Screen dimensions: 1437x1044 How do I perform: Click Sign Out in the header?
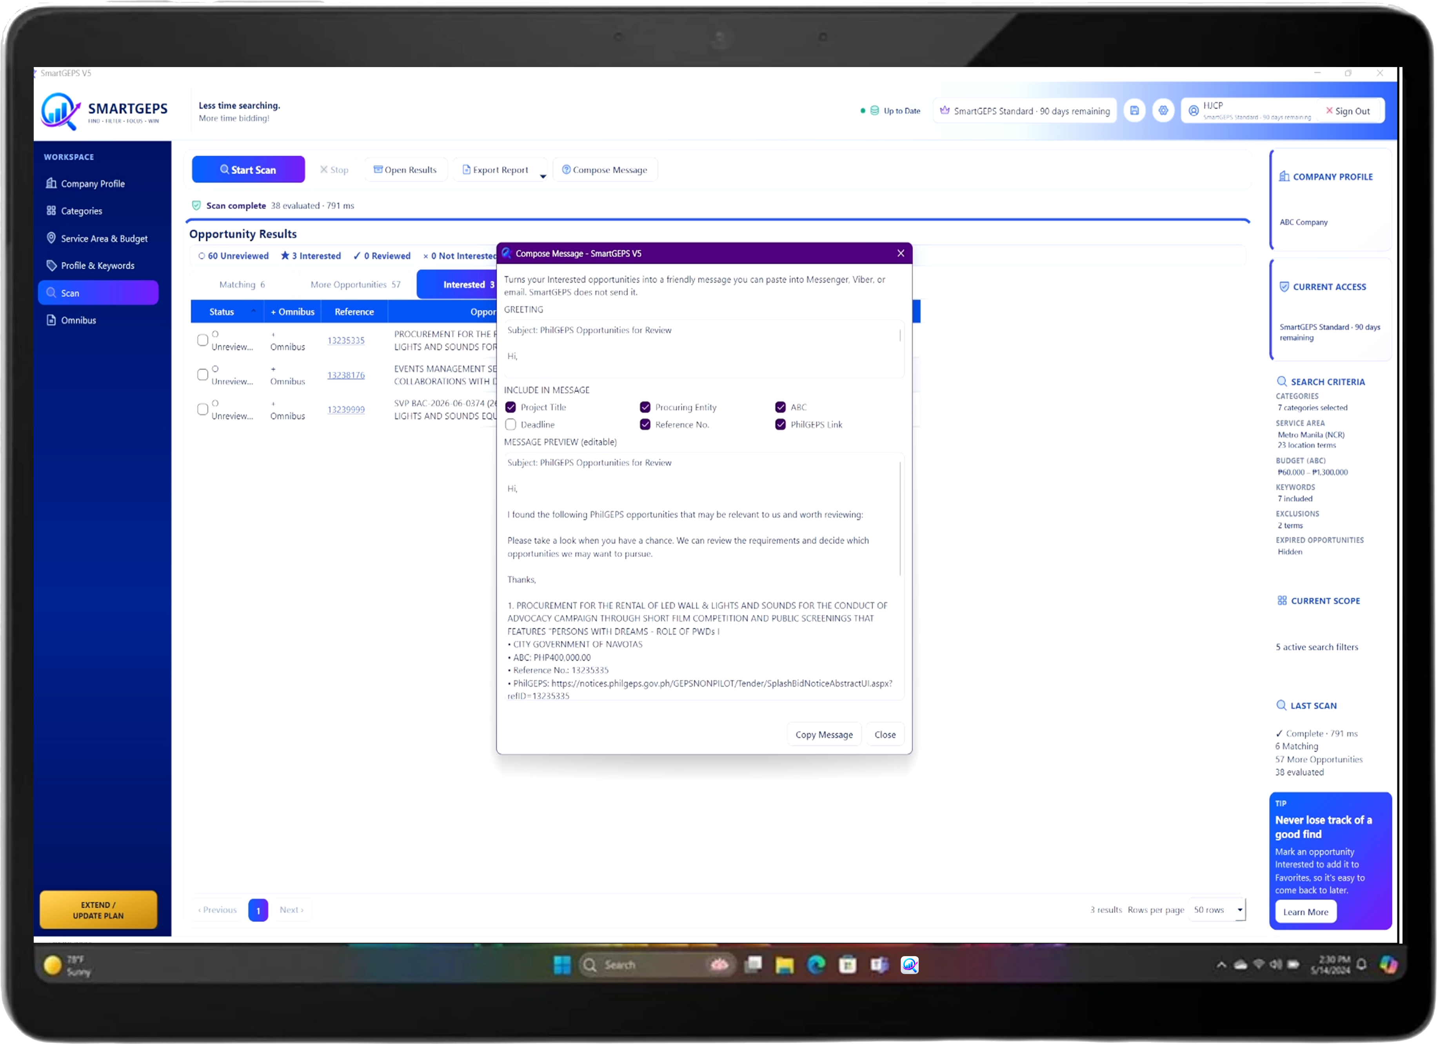[x=1348, y=111]
